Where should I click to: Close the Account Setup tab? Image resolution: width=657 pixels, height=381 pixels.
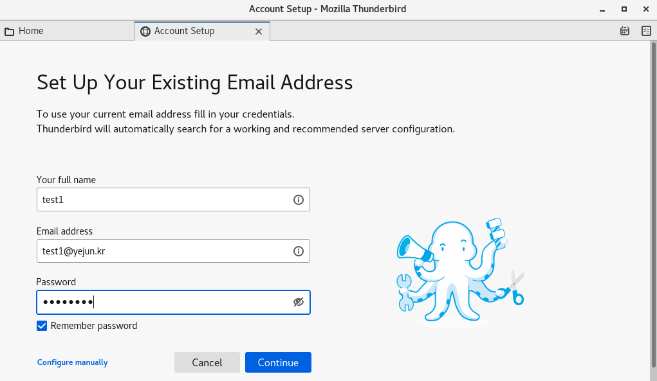(x=259, y=31)
